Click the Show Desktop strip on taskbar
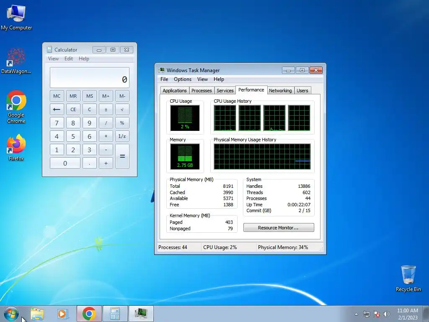The height and width of the screenshot is (322, 429). click(x=426, y=314)
